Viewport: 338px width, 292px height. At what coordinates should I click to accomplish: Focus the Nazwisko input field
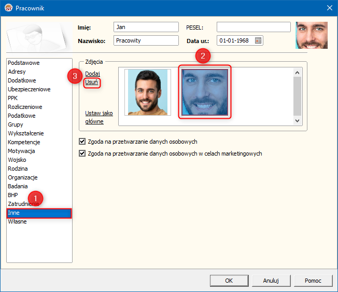146,40
